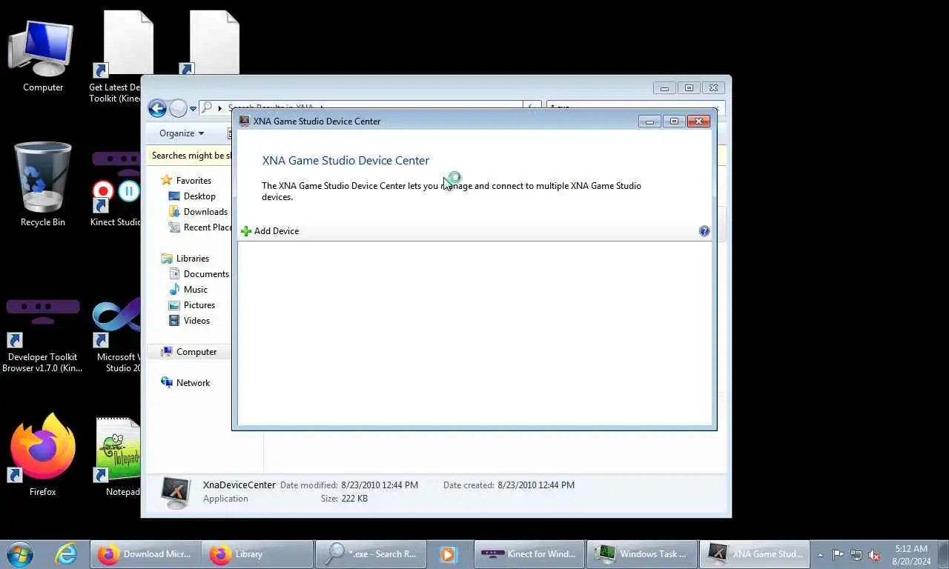Switch to .exe Search Results taskbar window
949x569 pixels.
[371, 554]
